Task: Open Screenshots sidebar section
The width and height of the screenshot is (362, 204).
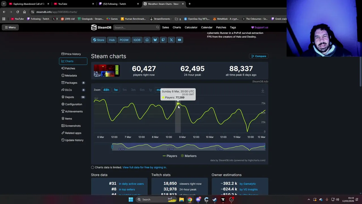Action: click(73, 126)
